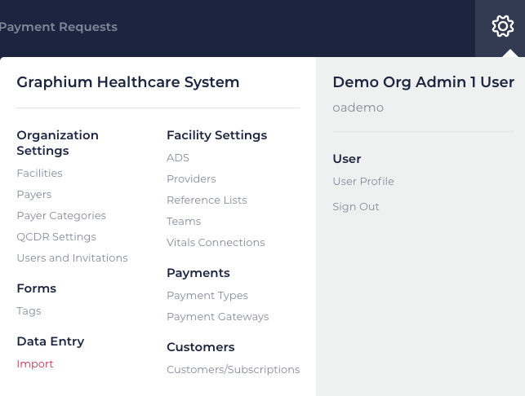Image resolution: width=525 pixels, height=396 pixels.
Task: Click the Forms section heading
Action: (x=37, y=288)
